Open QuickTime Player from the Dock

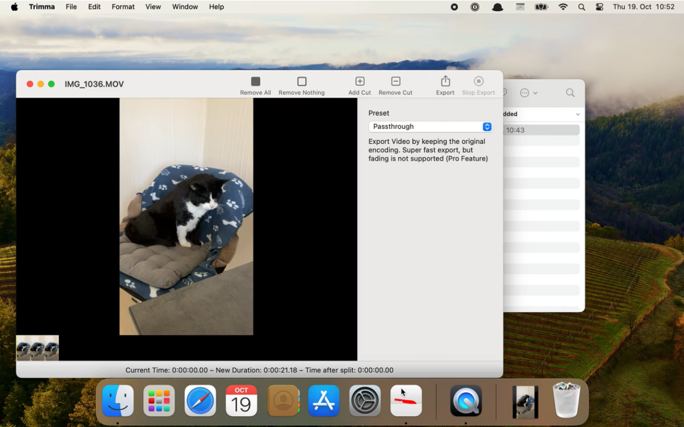click(x=466, y=401)
